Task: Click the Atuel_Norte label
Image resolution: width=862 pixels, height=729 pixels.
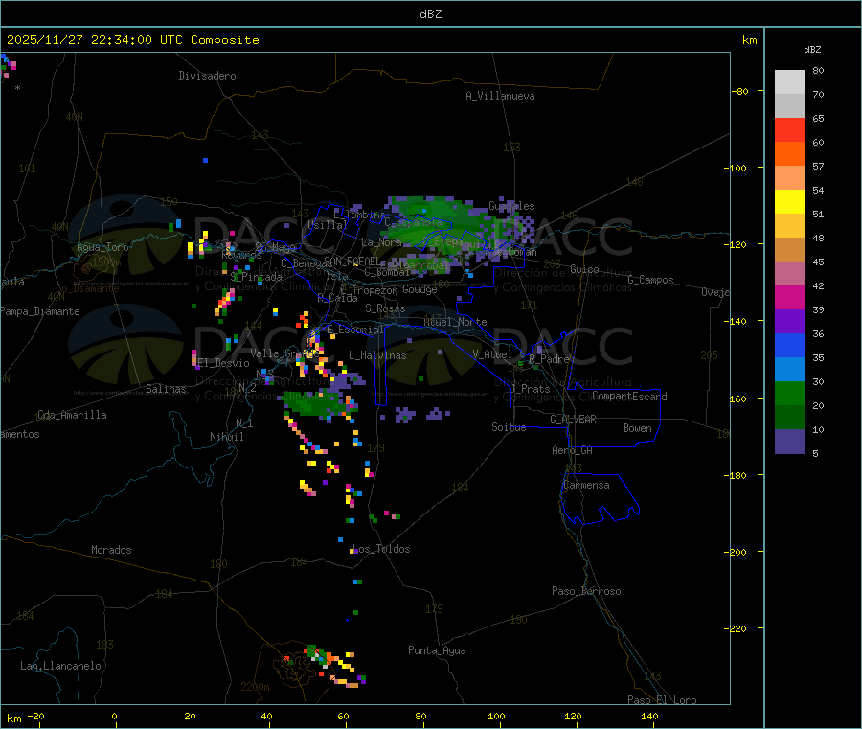Action: pyautogui.click(x=455, y=322)
